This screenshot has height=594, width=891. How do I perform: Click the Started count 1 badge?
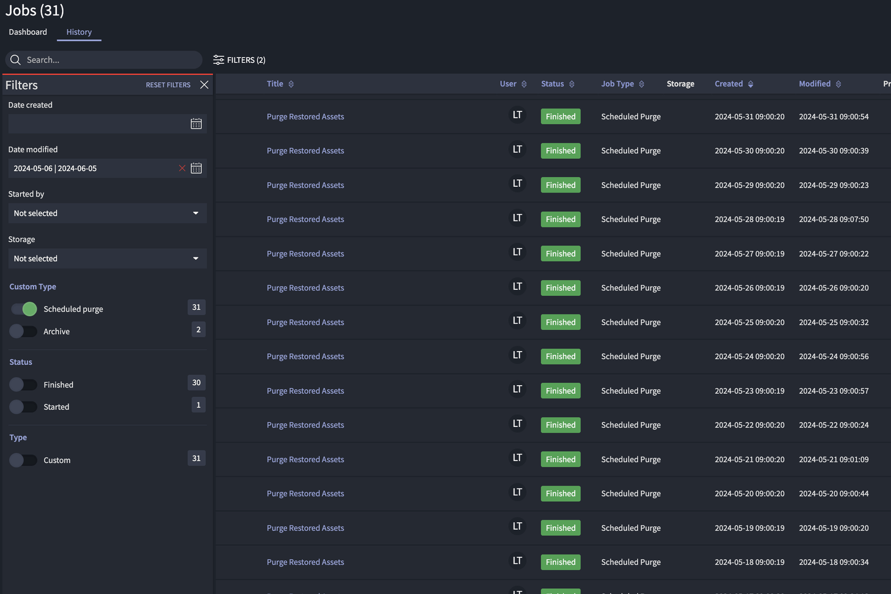click(198, 405)
